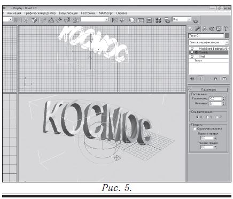Click the Верхний предел value field
The height and width of the screenshot is (199, 233).
point(207,138)
